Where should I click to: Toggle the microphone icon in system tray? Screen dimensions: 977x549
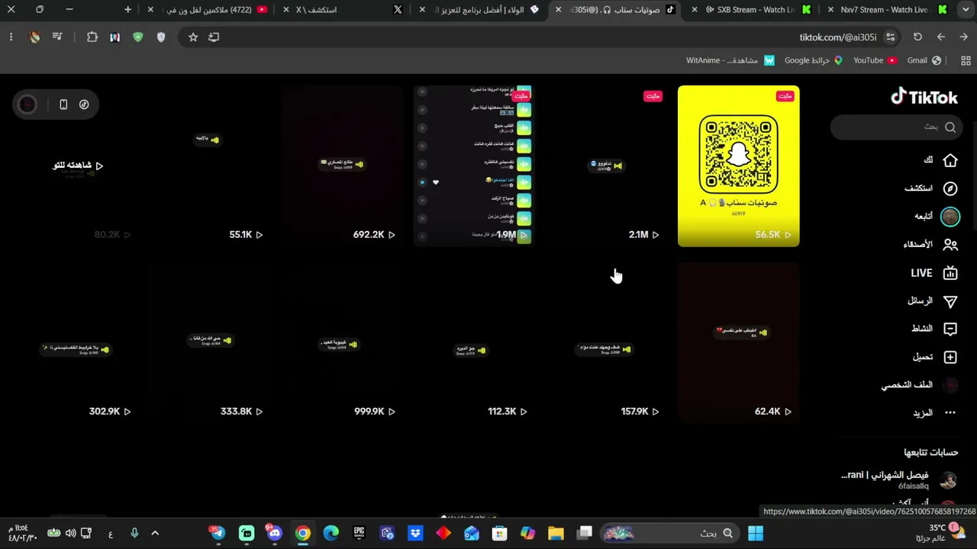tap(134, 533)
